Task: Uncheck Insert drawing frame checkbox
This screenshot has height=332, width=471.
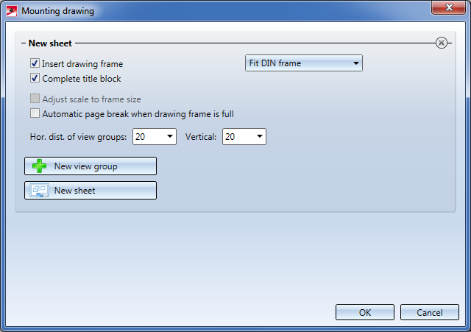Action: (35, 63)
